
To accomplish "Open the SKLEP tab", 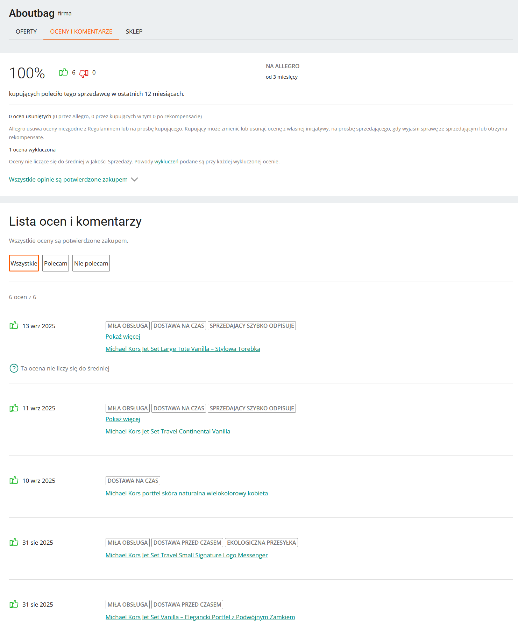I will 134,31.
